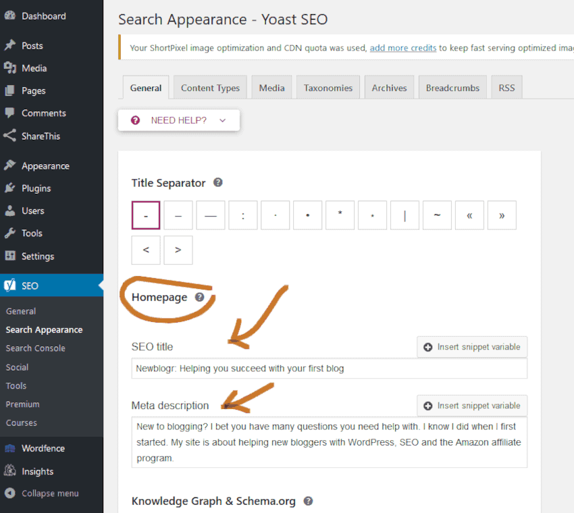574x513 pixels.
Task: Open Premium in SEO submenu
Action: point(22,404)
